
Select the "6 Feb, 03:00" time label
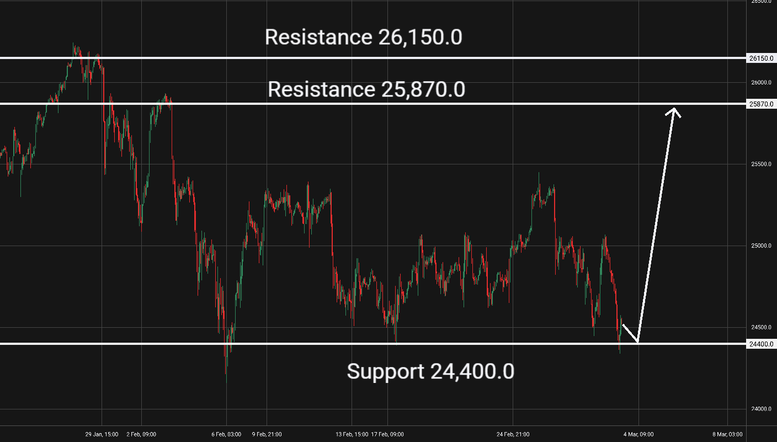click(x=226, y=434)
